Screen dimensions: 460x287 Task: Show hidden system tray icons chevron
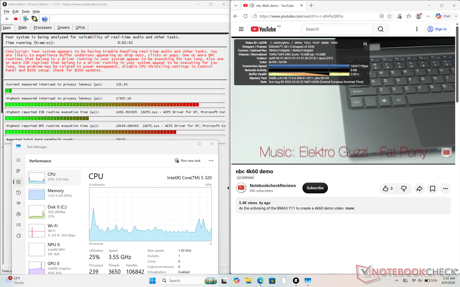tap(396, 281)
